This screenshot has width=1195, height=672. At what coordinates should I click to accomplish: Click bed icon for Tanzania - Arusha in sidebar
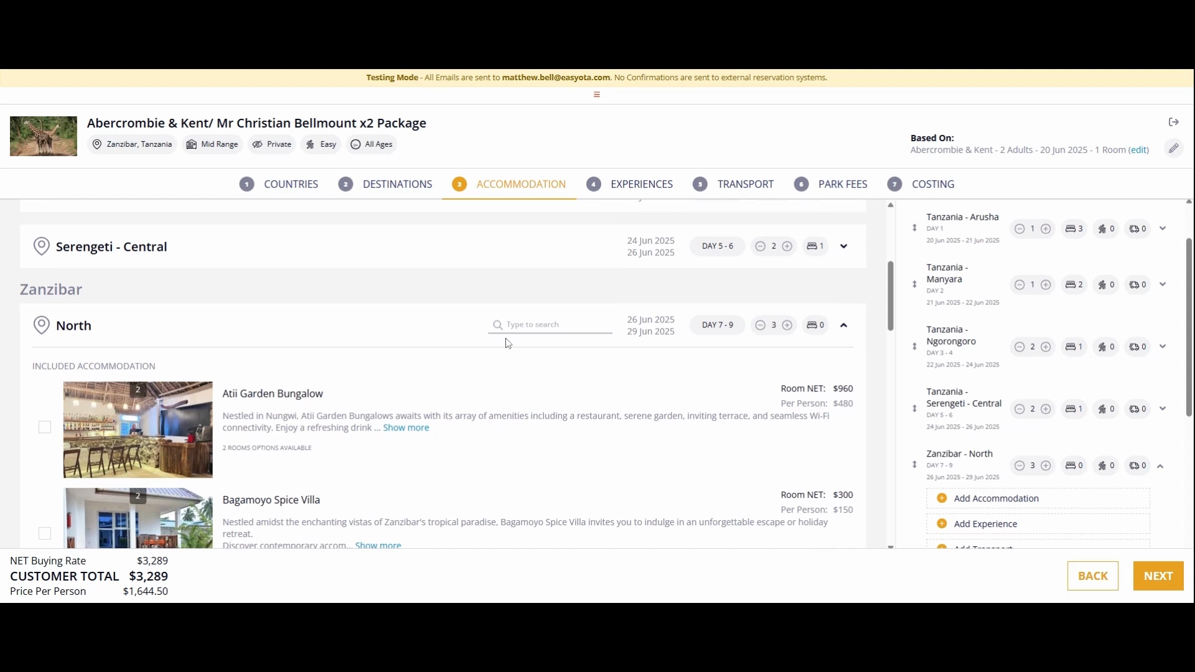click(1071, 229)
